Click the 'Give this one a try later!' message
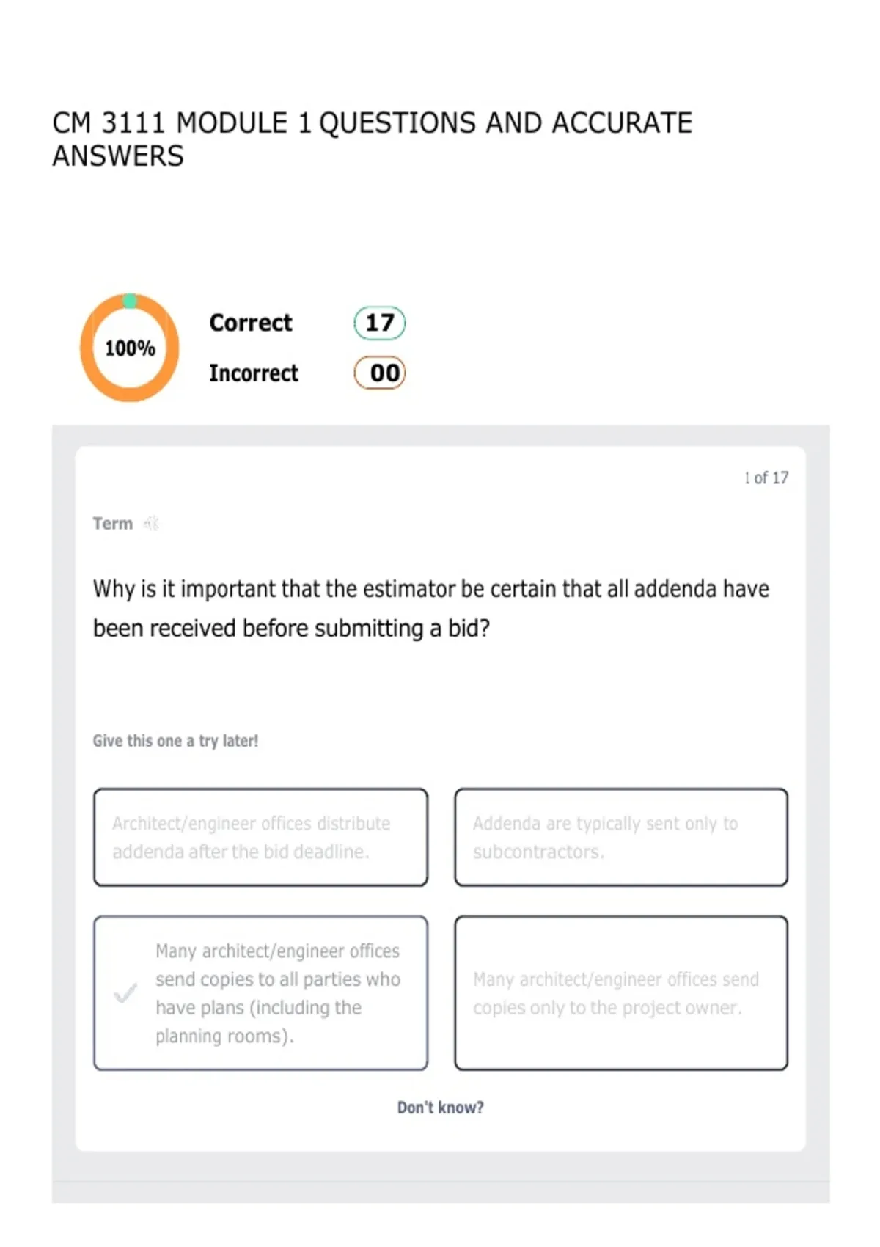 coord(175,741)
